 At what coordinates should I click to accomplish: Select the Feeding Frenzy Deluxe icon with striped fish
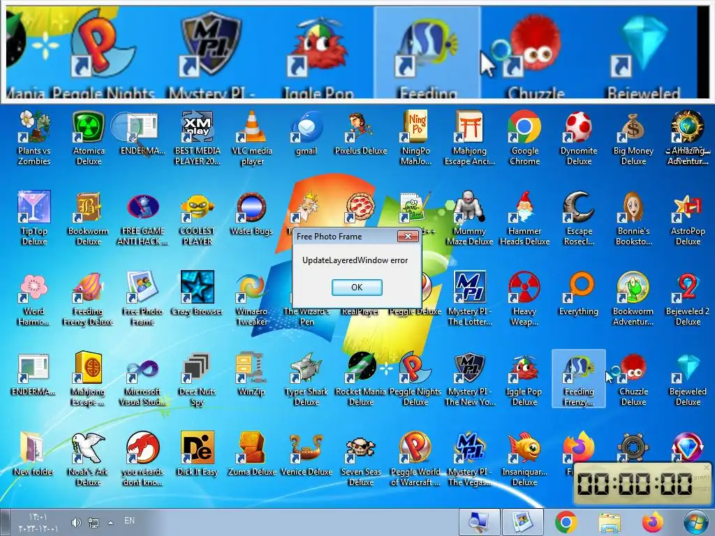tap(89, 299)
